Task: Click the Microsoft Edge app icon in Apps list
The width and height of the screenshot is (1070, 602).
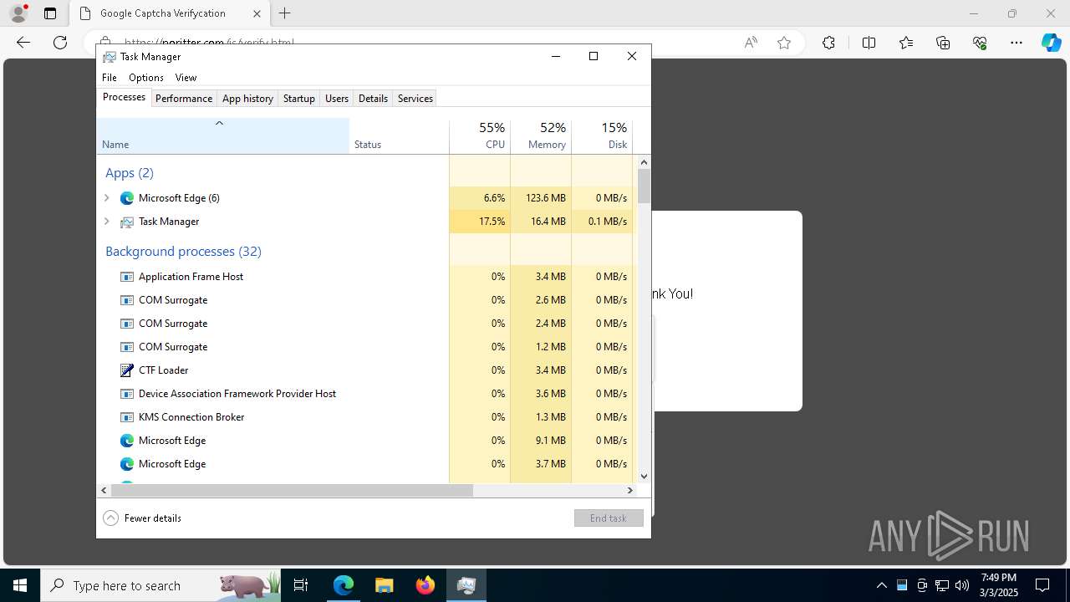Action: (x=127, y=198)
